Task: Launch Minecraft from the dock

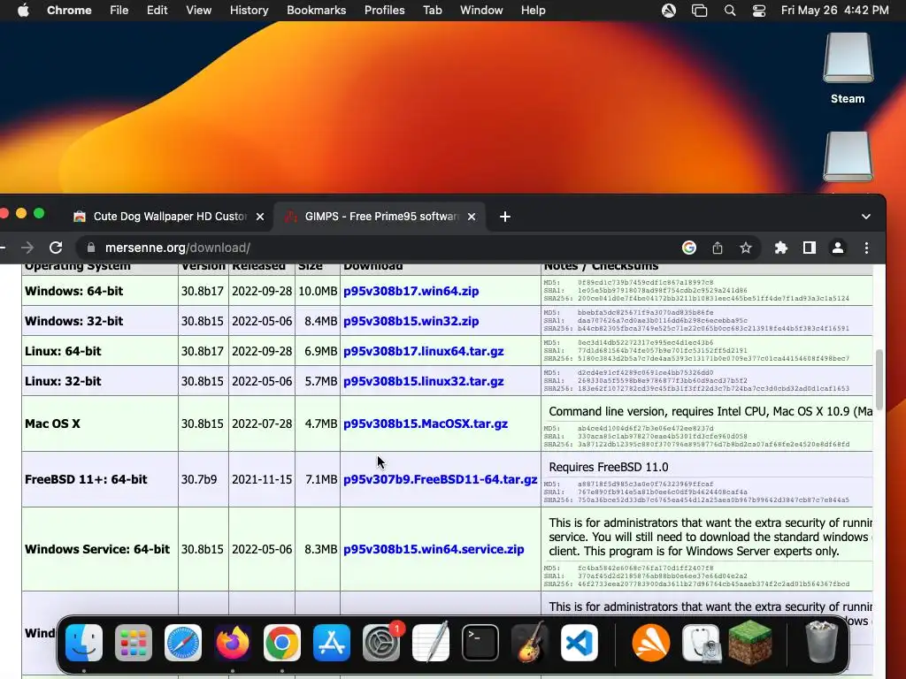Action: pos(750,643)
